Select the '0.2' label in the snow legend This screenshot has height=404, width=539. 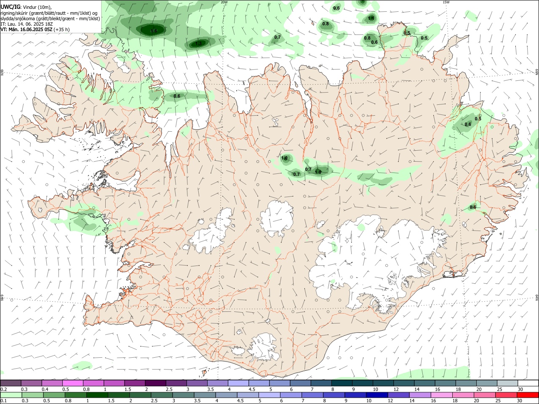click(3, 389)
